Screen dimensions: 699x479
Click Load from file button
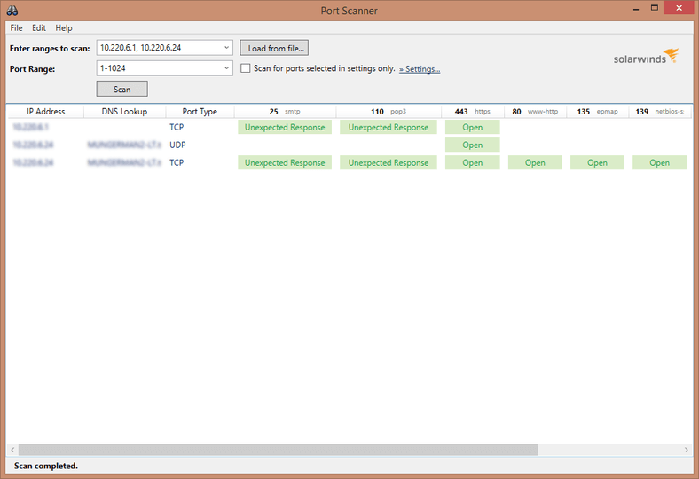274,48
